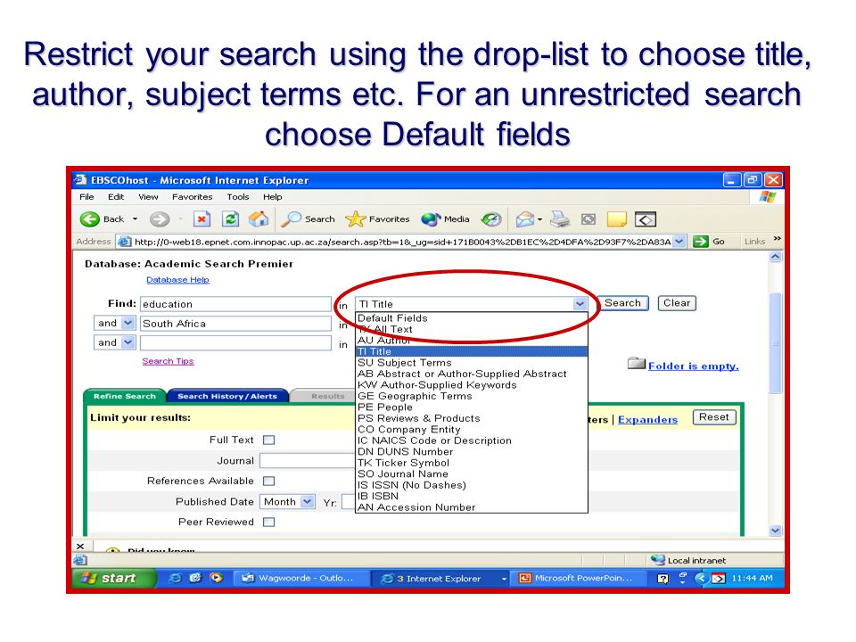Click the empty folder icon

pyautogui.click(x=637, y=363)
